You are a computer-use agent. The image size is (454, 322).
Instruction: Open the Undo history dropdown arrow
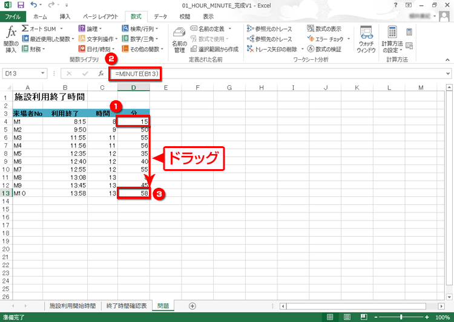41,5
